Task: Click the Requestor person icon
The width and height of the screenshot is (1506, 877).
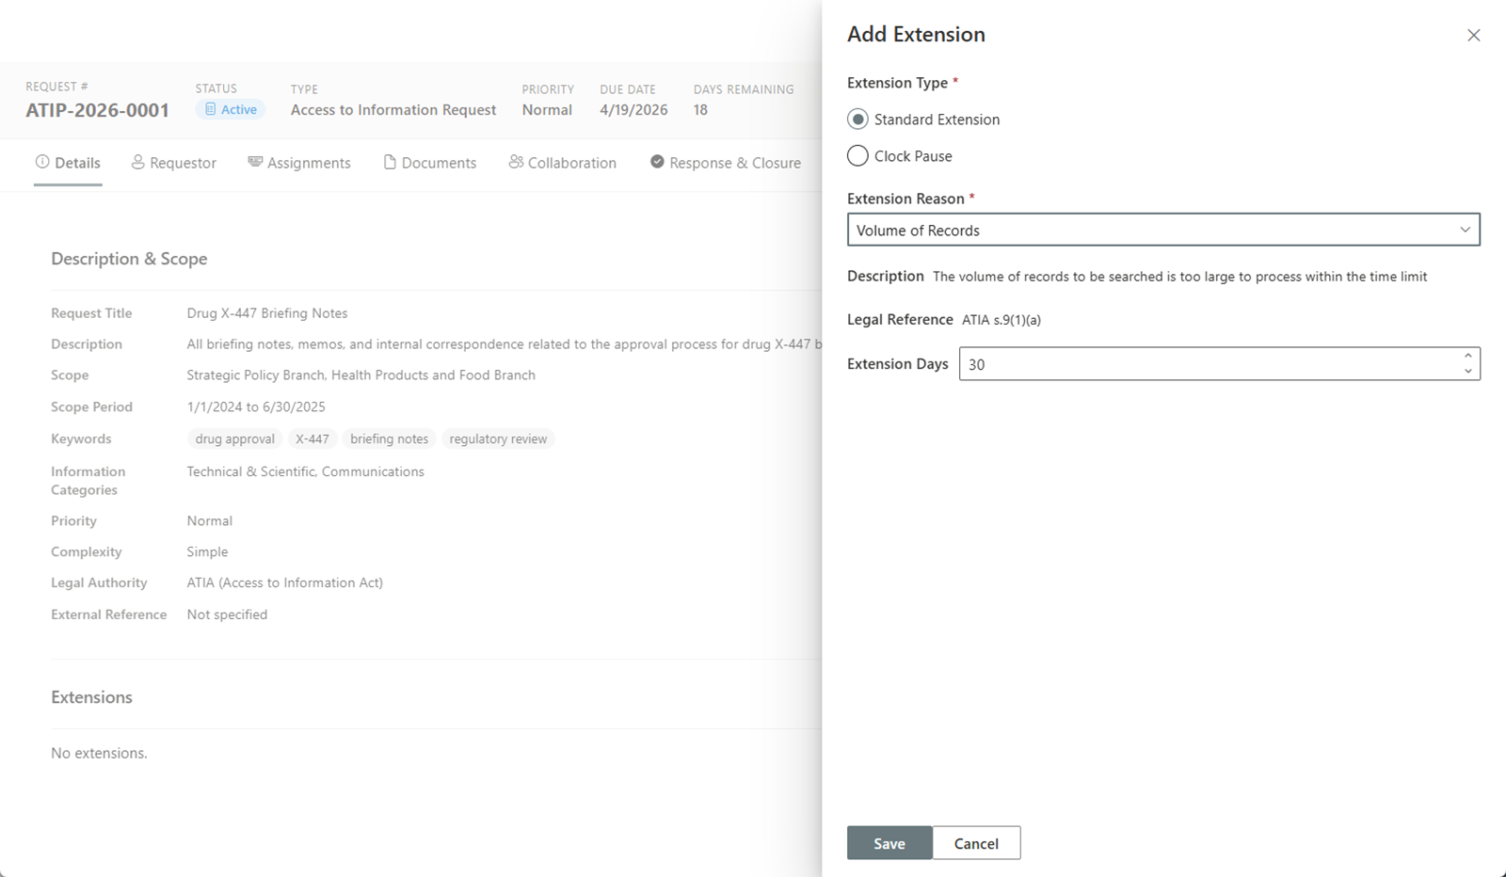Action: [137, 162]
